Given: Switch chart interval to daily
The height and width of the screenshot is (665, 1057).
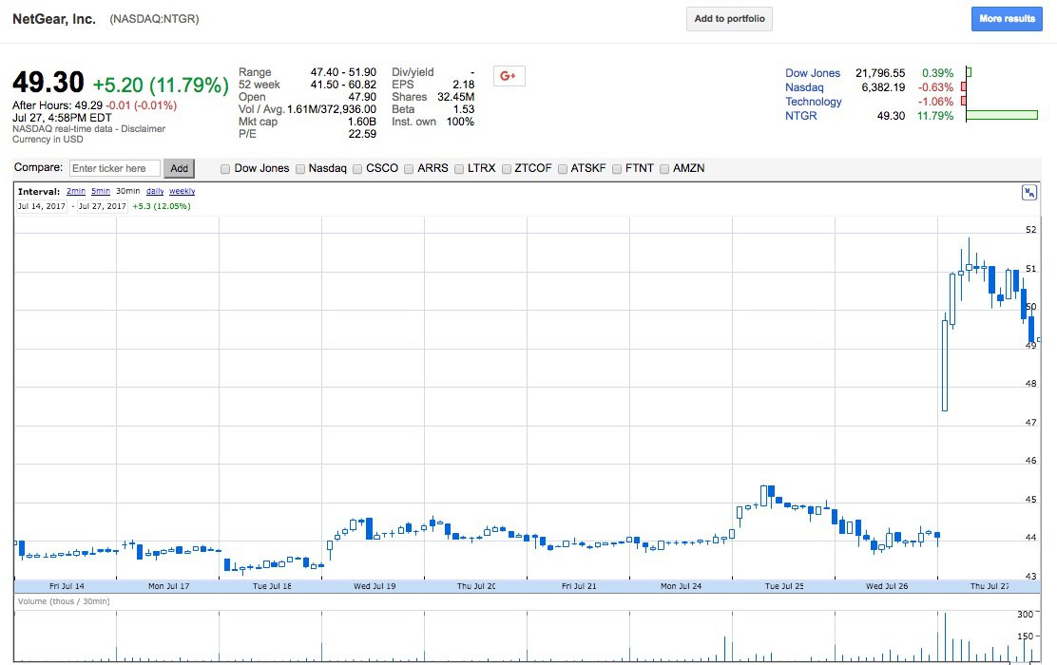Looking at the screenshot, I should click(155, 191).
